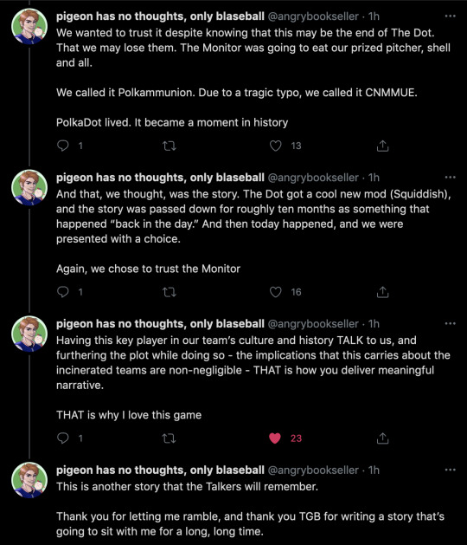Share the 'THAT is why I love' tweet
The image size is (467, 545).
[x=382, y=438]
